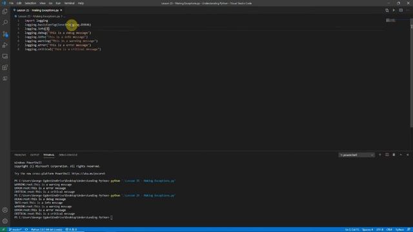The image size is (413, 232).
Task: Click the bottom activity bar view icon
Action: pos(5,79)
